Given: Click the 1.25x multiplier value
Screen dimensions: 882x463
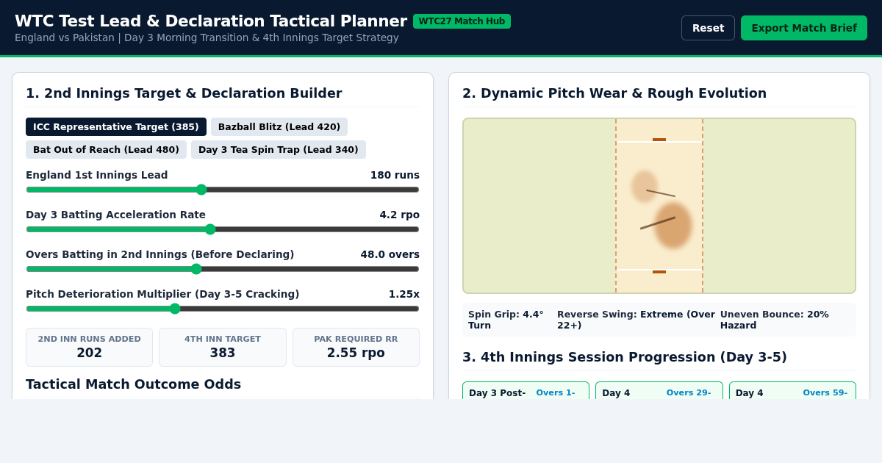Looking at the screenshot, I should pyautogui.click(x=404, y=294).
